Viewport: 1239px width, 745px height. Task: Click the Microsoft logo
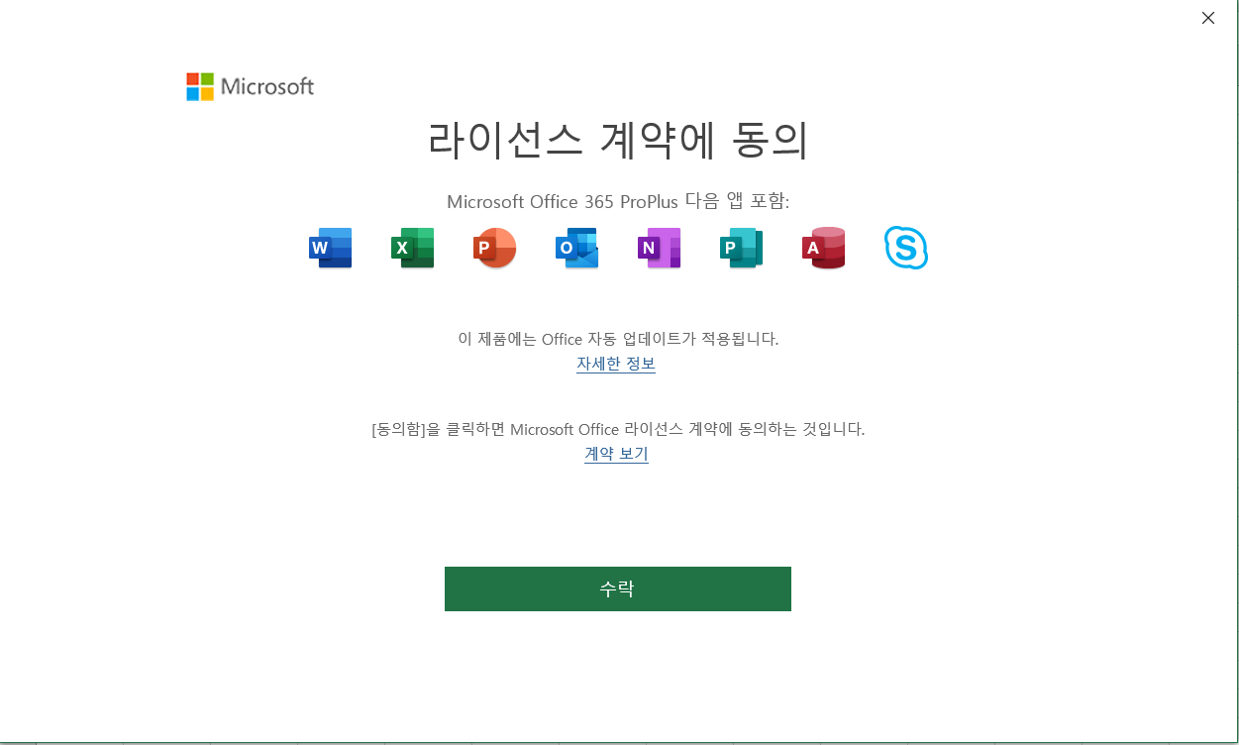pos(251,87)
